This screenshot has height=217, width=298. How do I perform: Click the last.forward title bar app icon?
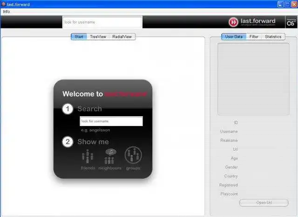coord(3,4)
